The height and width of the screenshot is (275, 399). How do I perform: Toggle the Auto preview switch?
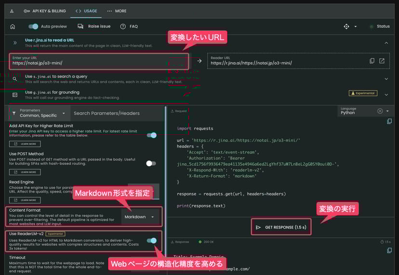point(33,26)
